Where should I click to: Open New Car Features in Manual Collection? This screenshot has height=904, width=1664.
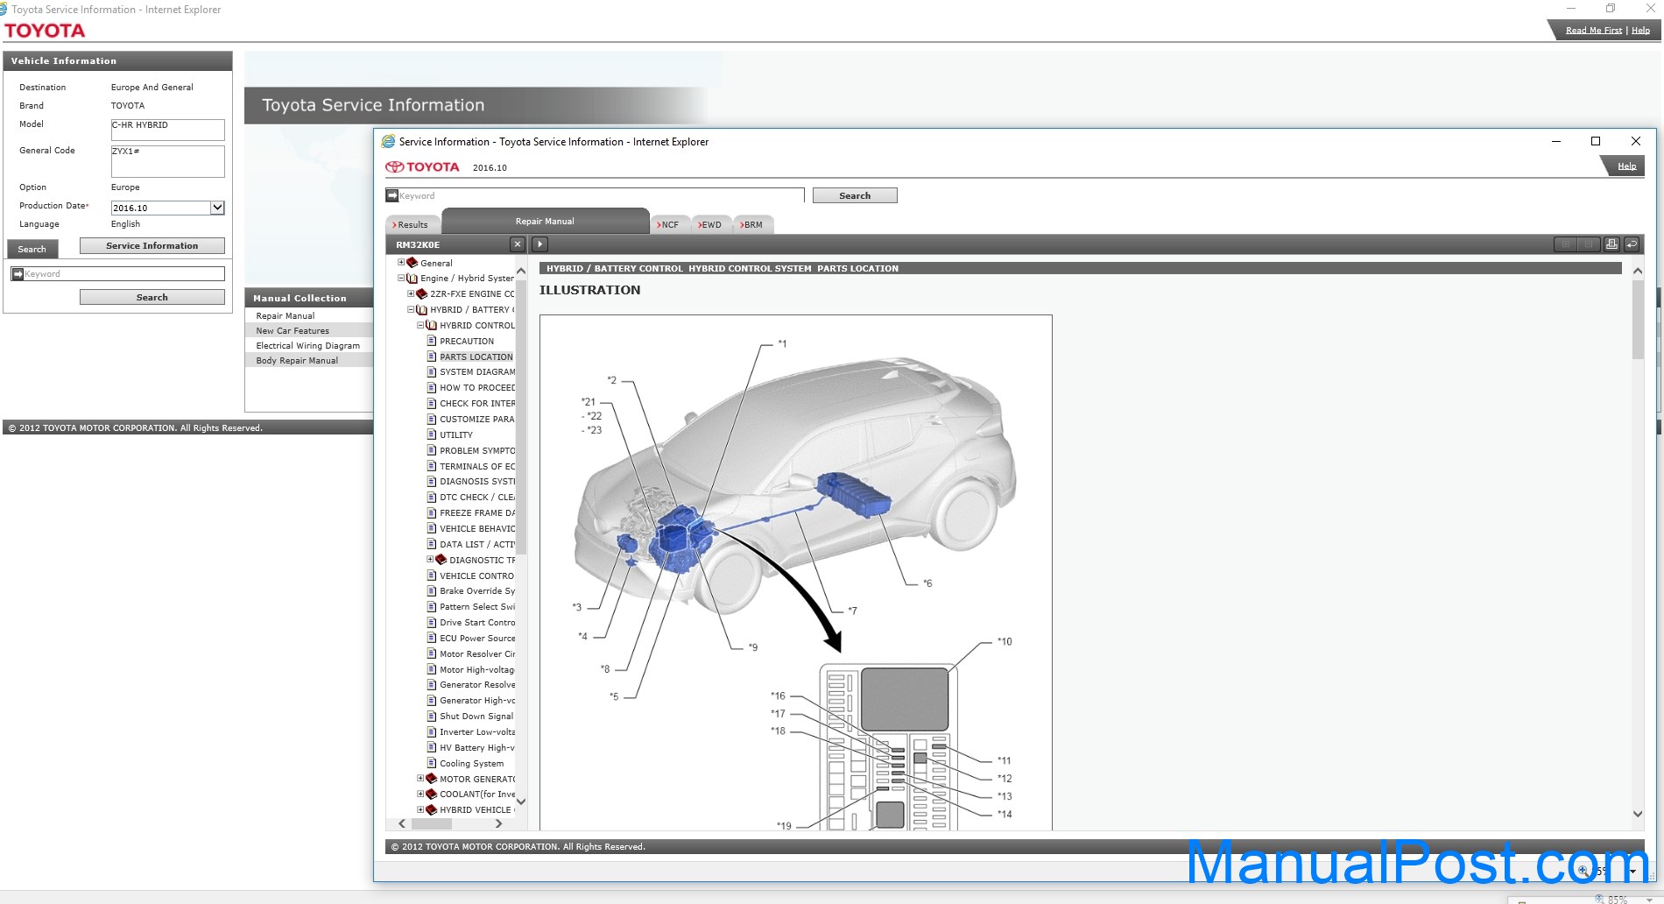293,331
